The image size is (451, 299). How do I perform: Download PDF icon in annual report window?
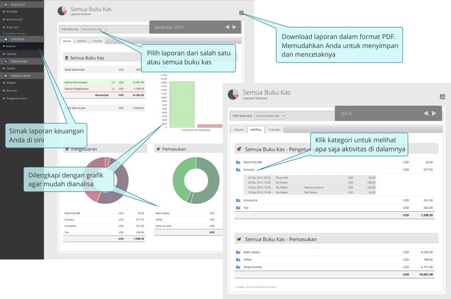[x=443, y=97]
